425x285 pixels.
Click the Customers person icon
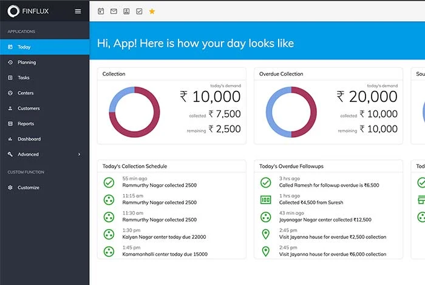pos(10,109)
